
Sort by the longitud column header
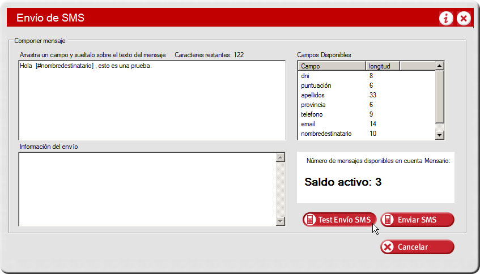coord(383,66)
